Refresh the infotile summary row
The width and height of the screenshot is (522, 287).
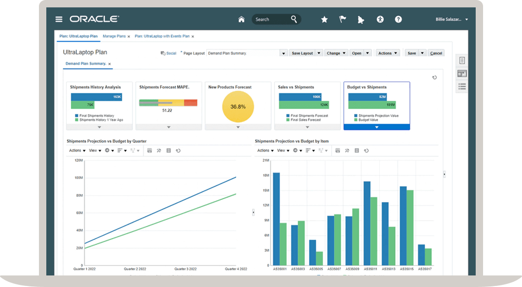(x=435, y=77)
